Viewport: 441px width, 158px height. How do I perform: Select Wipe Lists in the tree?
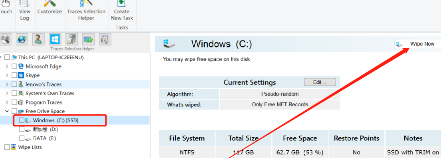[30, 147]
